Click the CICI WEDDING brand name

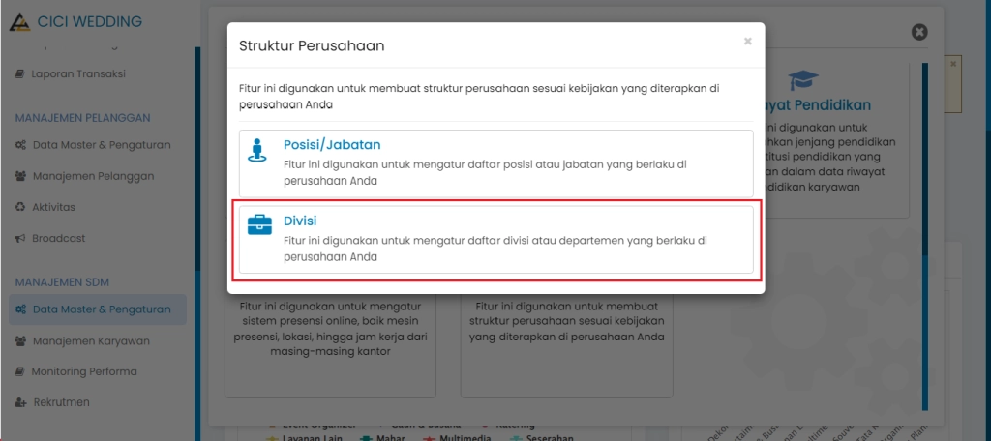90,21
